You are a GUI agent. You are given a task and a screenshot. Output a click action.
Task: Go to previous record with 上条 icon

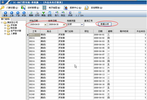[12, 14]
